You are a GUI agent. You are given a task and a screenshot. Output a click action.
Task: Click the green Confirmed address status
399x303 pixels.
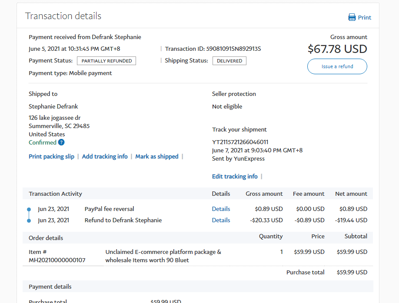(43, 142)
